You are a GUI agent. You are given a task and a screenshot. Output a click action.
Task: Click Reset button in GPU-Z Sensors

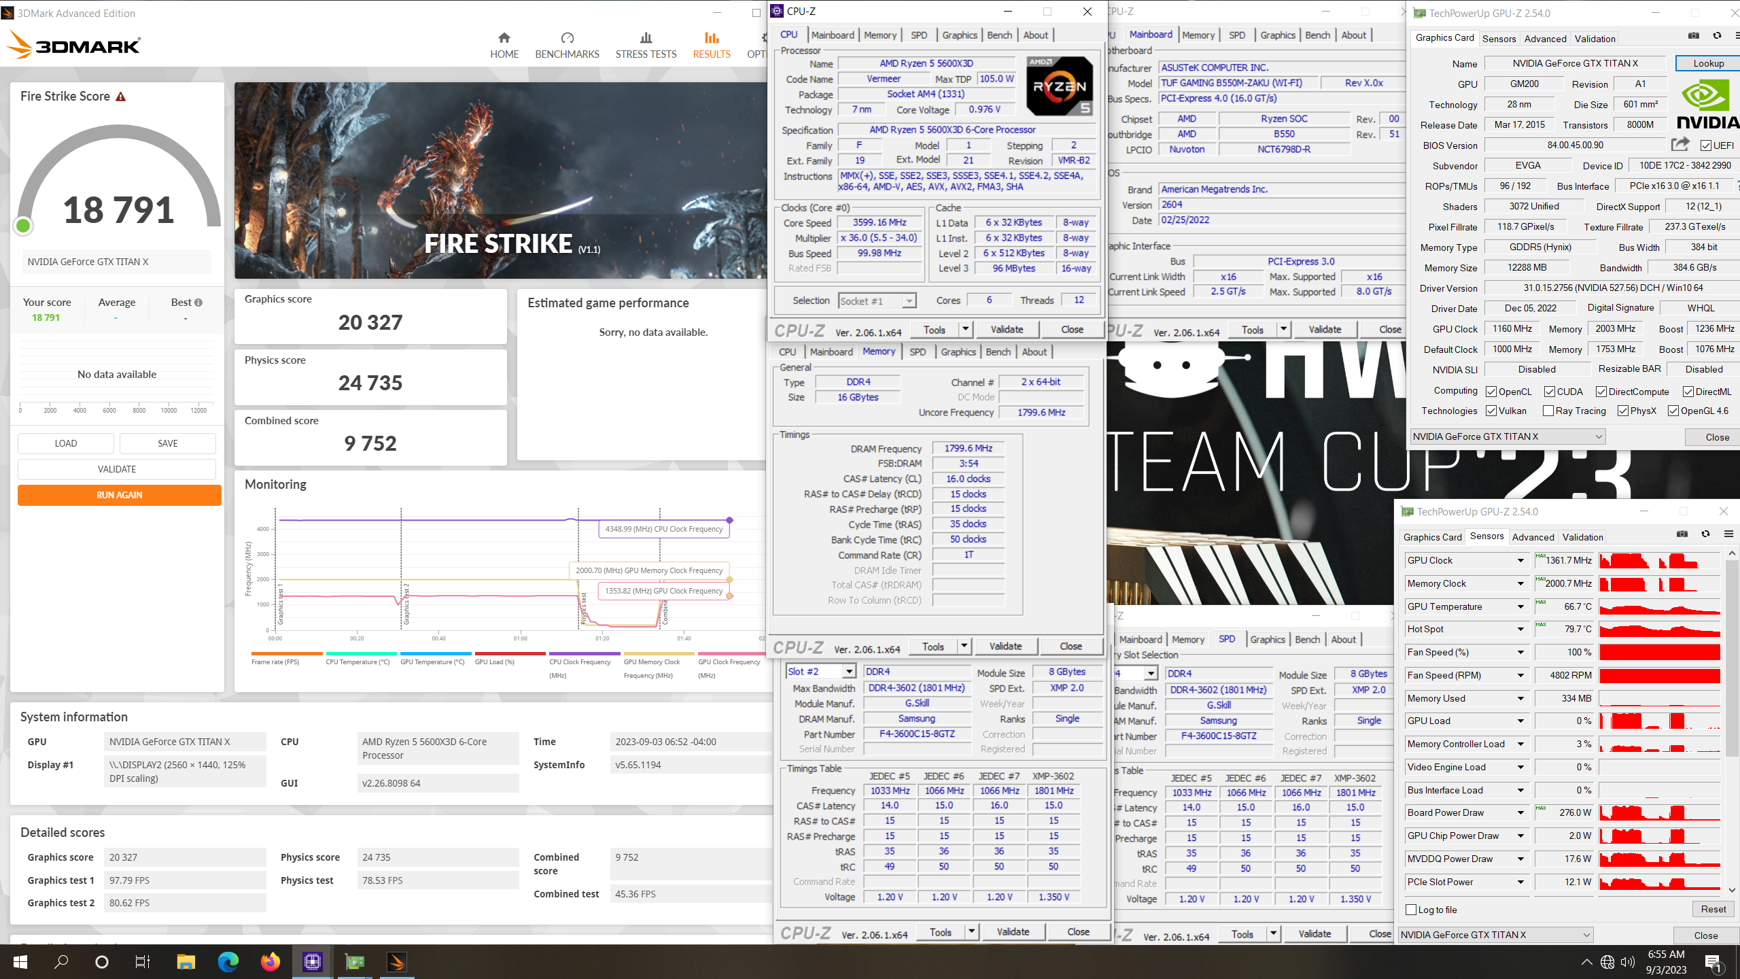click(x=1713, y=909)
